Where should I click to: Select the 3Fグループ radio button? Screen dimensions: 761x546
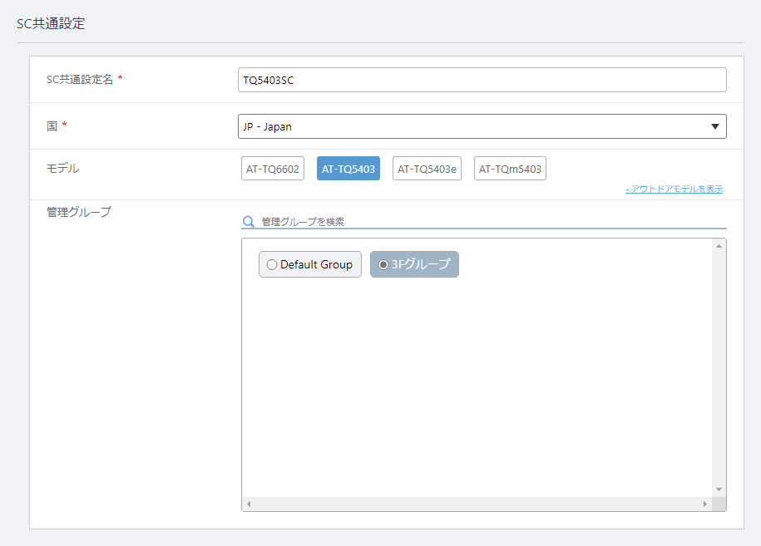[x=383, y=264]
